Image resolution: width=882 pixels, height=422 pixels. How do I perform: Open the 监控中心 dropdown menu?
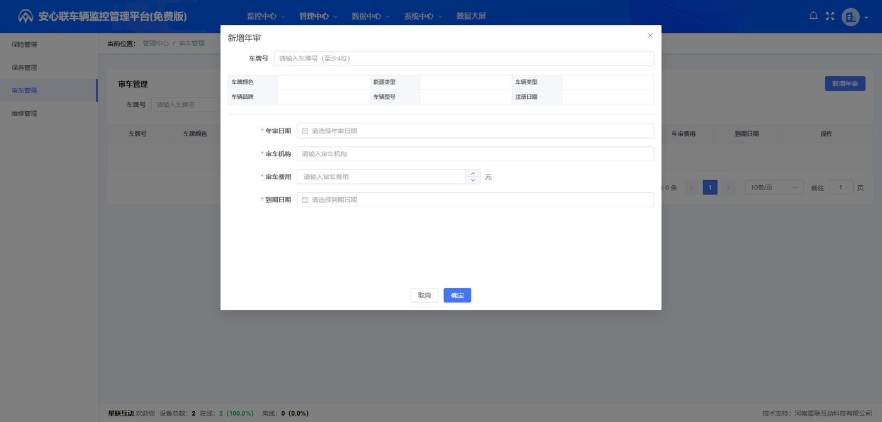click(x=266, y=16)
